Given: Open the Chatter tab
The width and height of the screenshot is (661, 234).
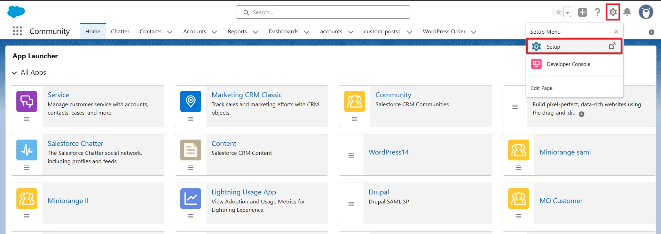Looking at the screenshot, I should [120, 32].
